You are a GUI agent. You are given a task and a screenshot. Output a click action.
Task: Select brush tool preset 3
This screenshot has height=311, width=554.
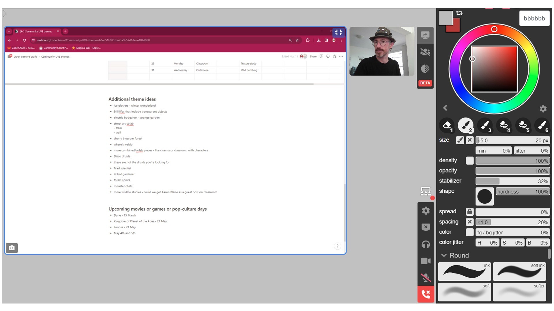(x=485, y=125)
